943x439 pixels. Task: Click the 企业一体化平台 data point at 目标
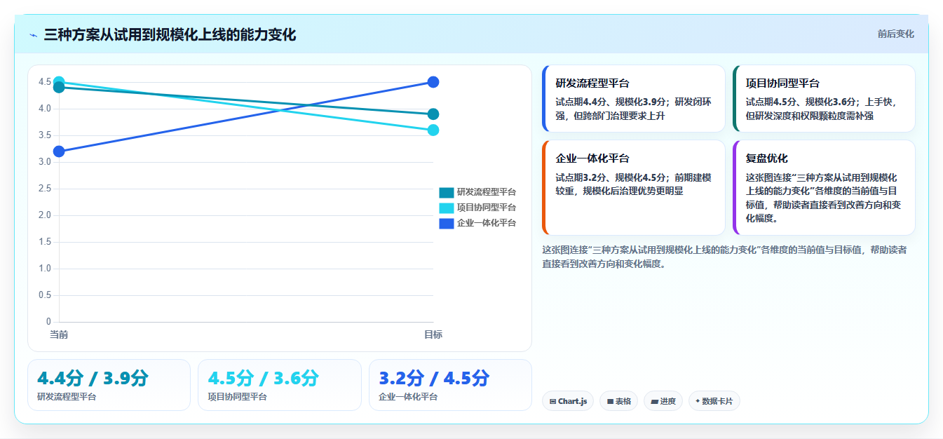coord(433,82)
